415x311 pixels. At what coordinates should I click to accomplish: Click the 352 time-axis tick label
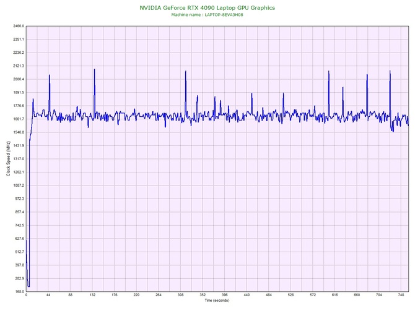click(203, 295)
